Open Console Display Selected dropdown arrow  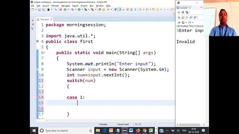[x=186, y=23]
